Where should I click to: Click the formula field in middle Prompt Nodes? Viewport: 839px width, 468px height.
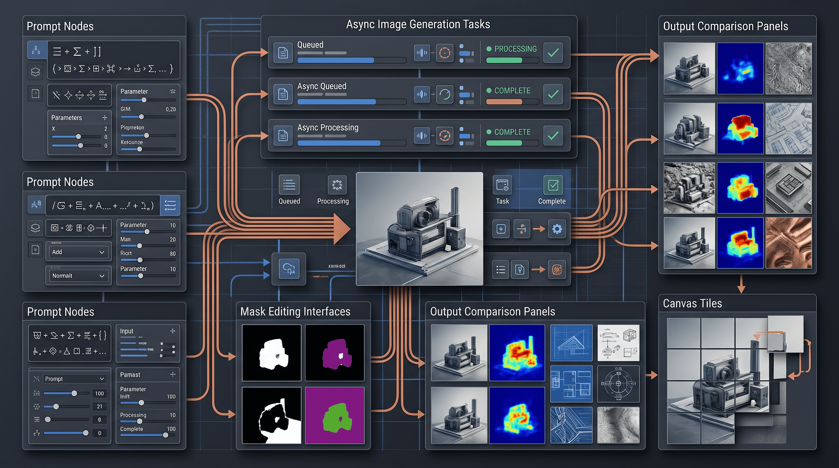point(103,205)
